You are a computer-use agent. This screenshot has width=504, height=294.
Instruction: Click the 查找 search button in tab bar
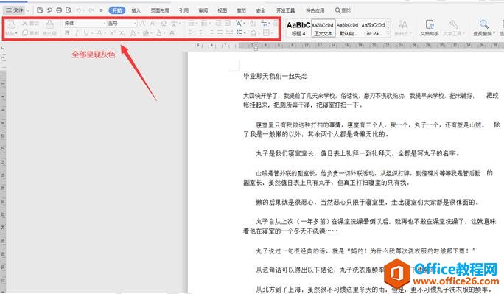pos(343,10)
